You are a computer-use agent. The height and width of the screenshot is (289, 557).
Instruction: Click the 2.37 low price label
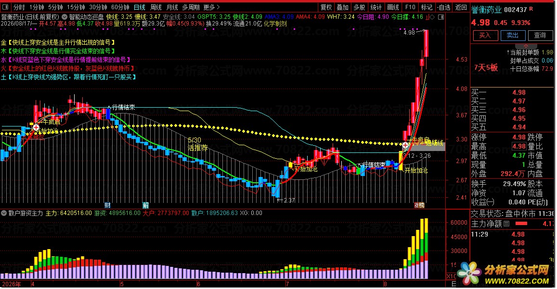(289, 200)
